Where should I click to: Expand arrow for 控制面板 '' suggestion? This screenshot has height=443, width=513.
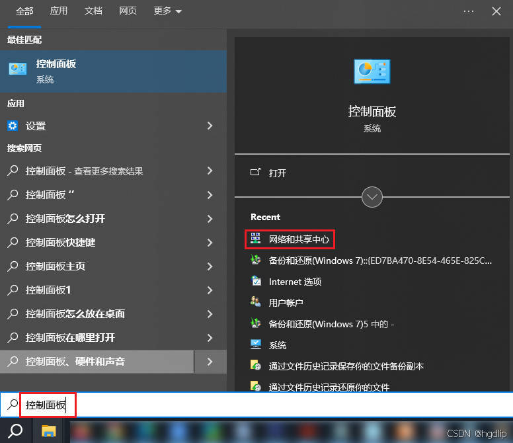click(210, 195)
